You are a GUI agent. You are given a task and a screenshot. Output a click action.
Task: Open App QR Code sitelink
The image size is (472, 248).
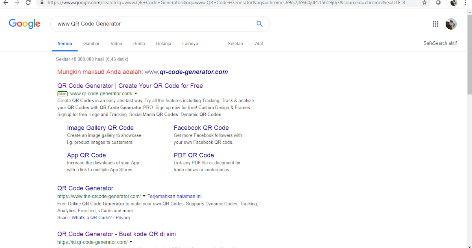coord(87,155)
